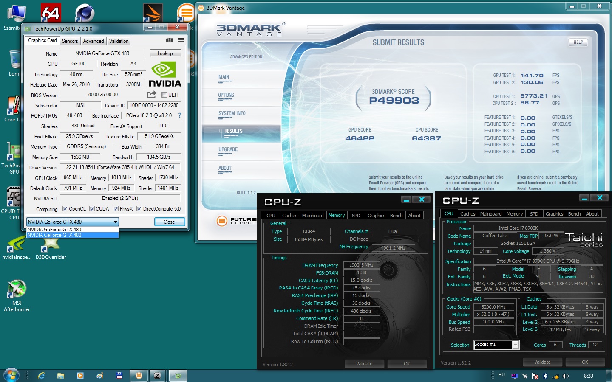The width and height of the screenshot is (612, 382).
Task: Click the Windows Start orb
Action: click(11, 375)
